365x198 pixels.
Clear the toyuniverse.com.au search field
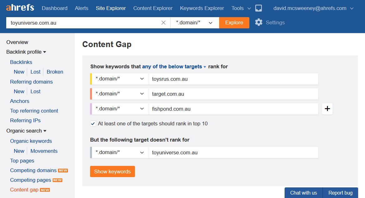point(163,23)
